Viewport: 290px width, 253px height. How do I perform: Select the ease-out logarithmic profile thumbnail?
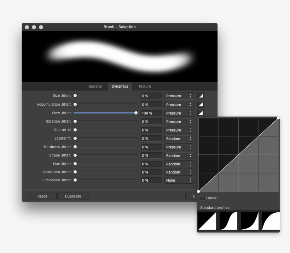pos(271,221)
